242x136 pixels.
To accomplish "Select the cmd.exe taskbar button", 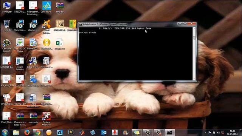I will tap(169, 133).
